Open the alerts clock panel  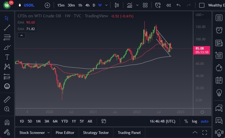219,30
